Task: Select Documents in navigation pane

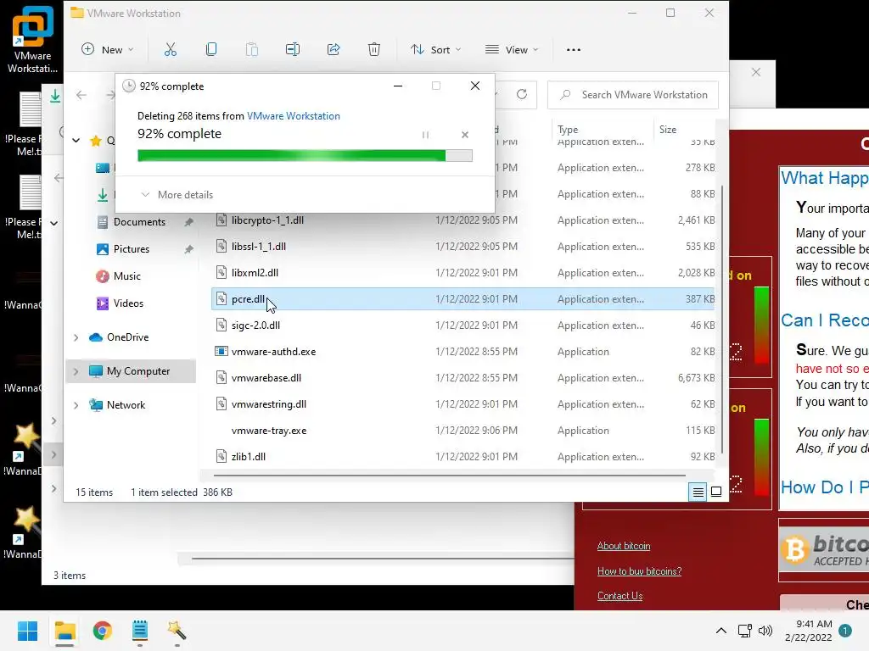Action: pos(139,222)
